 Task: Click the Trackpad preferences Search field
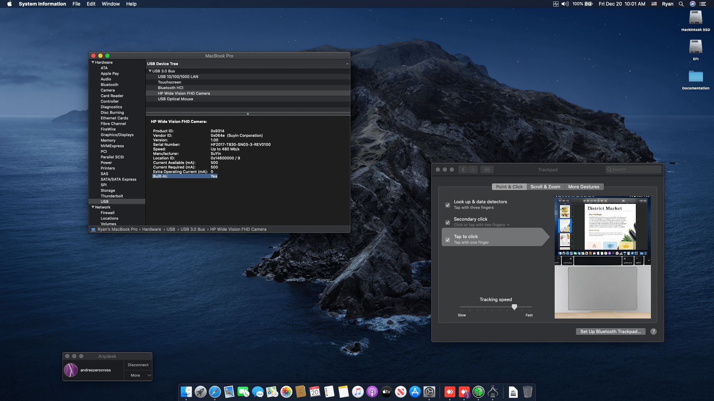(633, 170)
